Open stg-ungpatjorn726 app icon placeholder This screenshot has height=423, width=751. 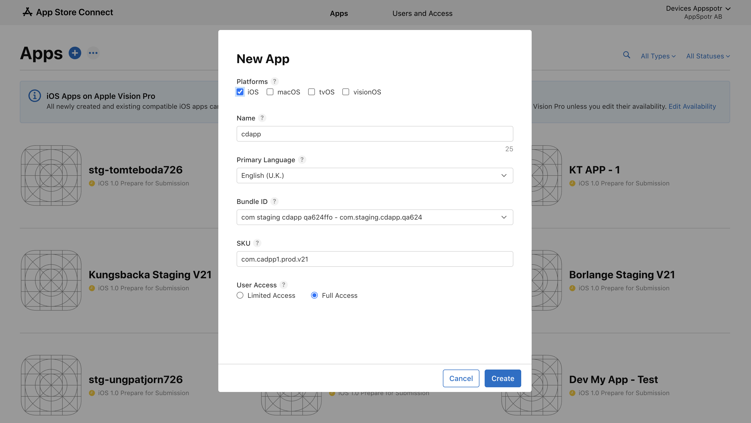pos(51,385)
